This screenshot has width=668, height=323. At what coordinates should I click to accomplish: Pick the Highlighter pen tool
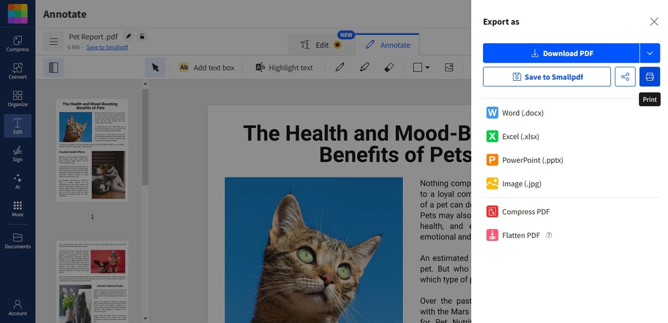click(364, 67)
